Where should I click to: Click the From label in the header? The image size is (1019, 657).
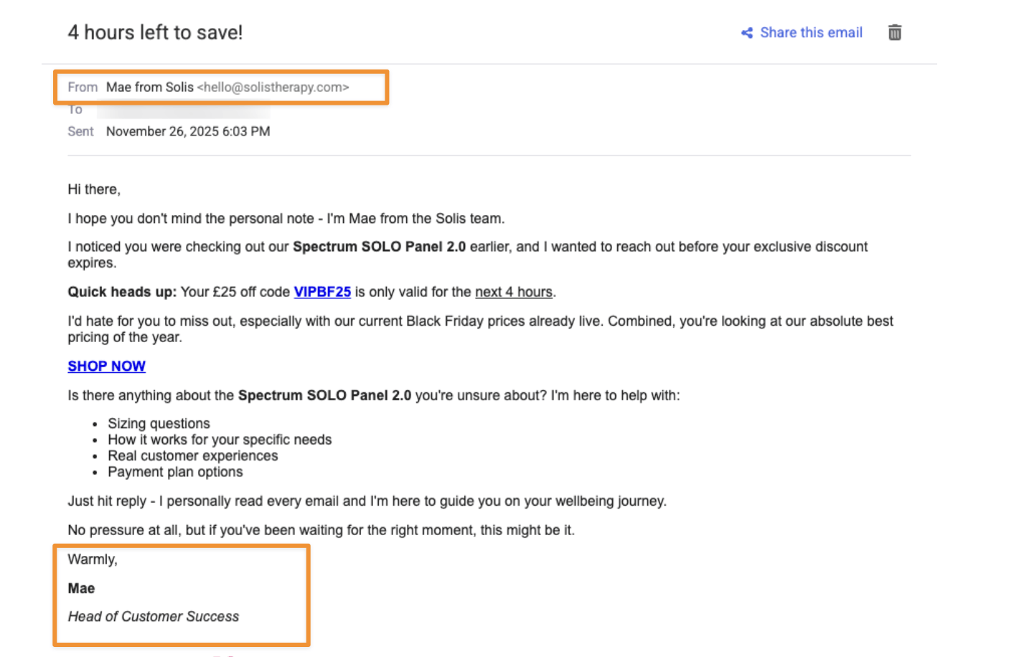pos(83,88)
